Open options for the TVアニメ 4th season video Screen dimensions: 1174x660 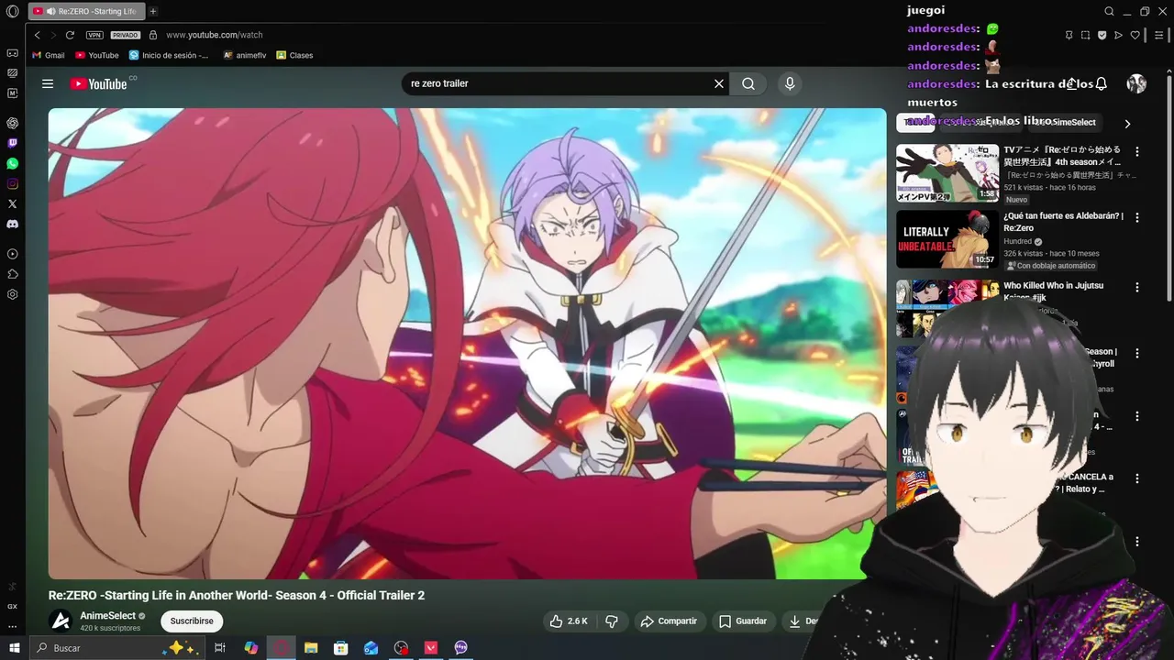coord(1137,151)
